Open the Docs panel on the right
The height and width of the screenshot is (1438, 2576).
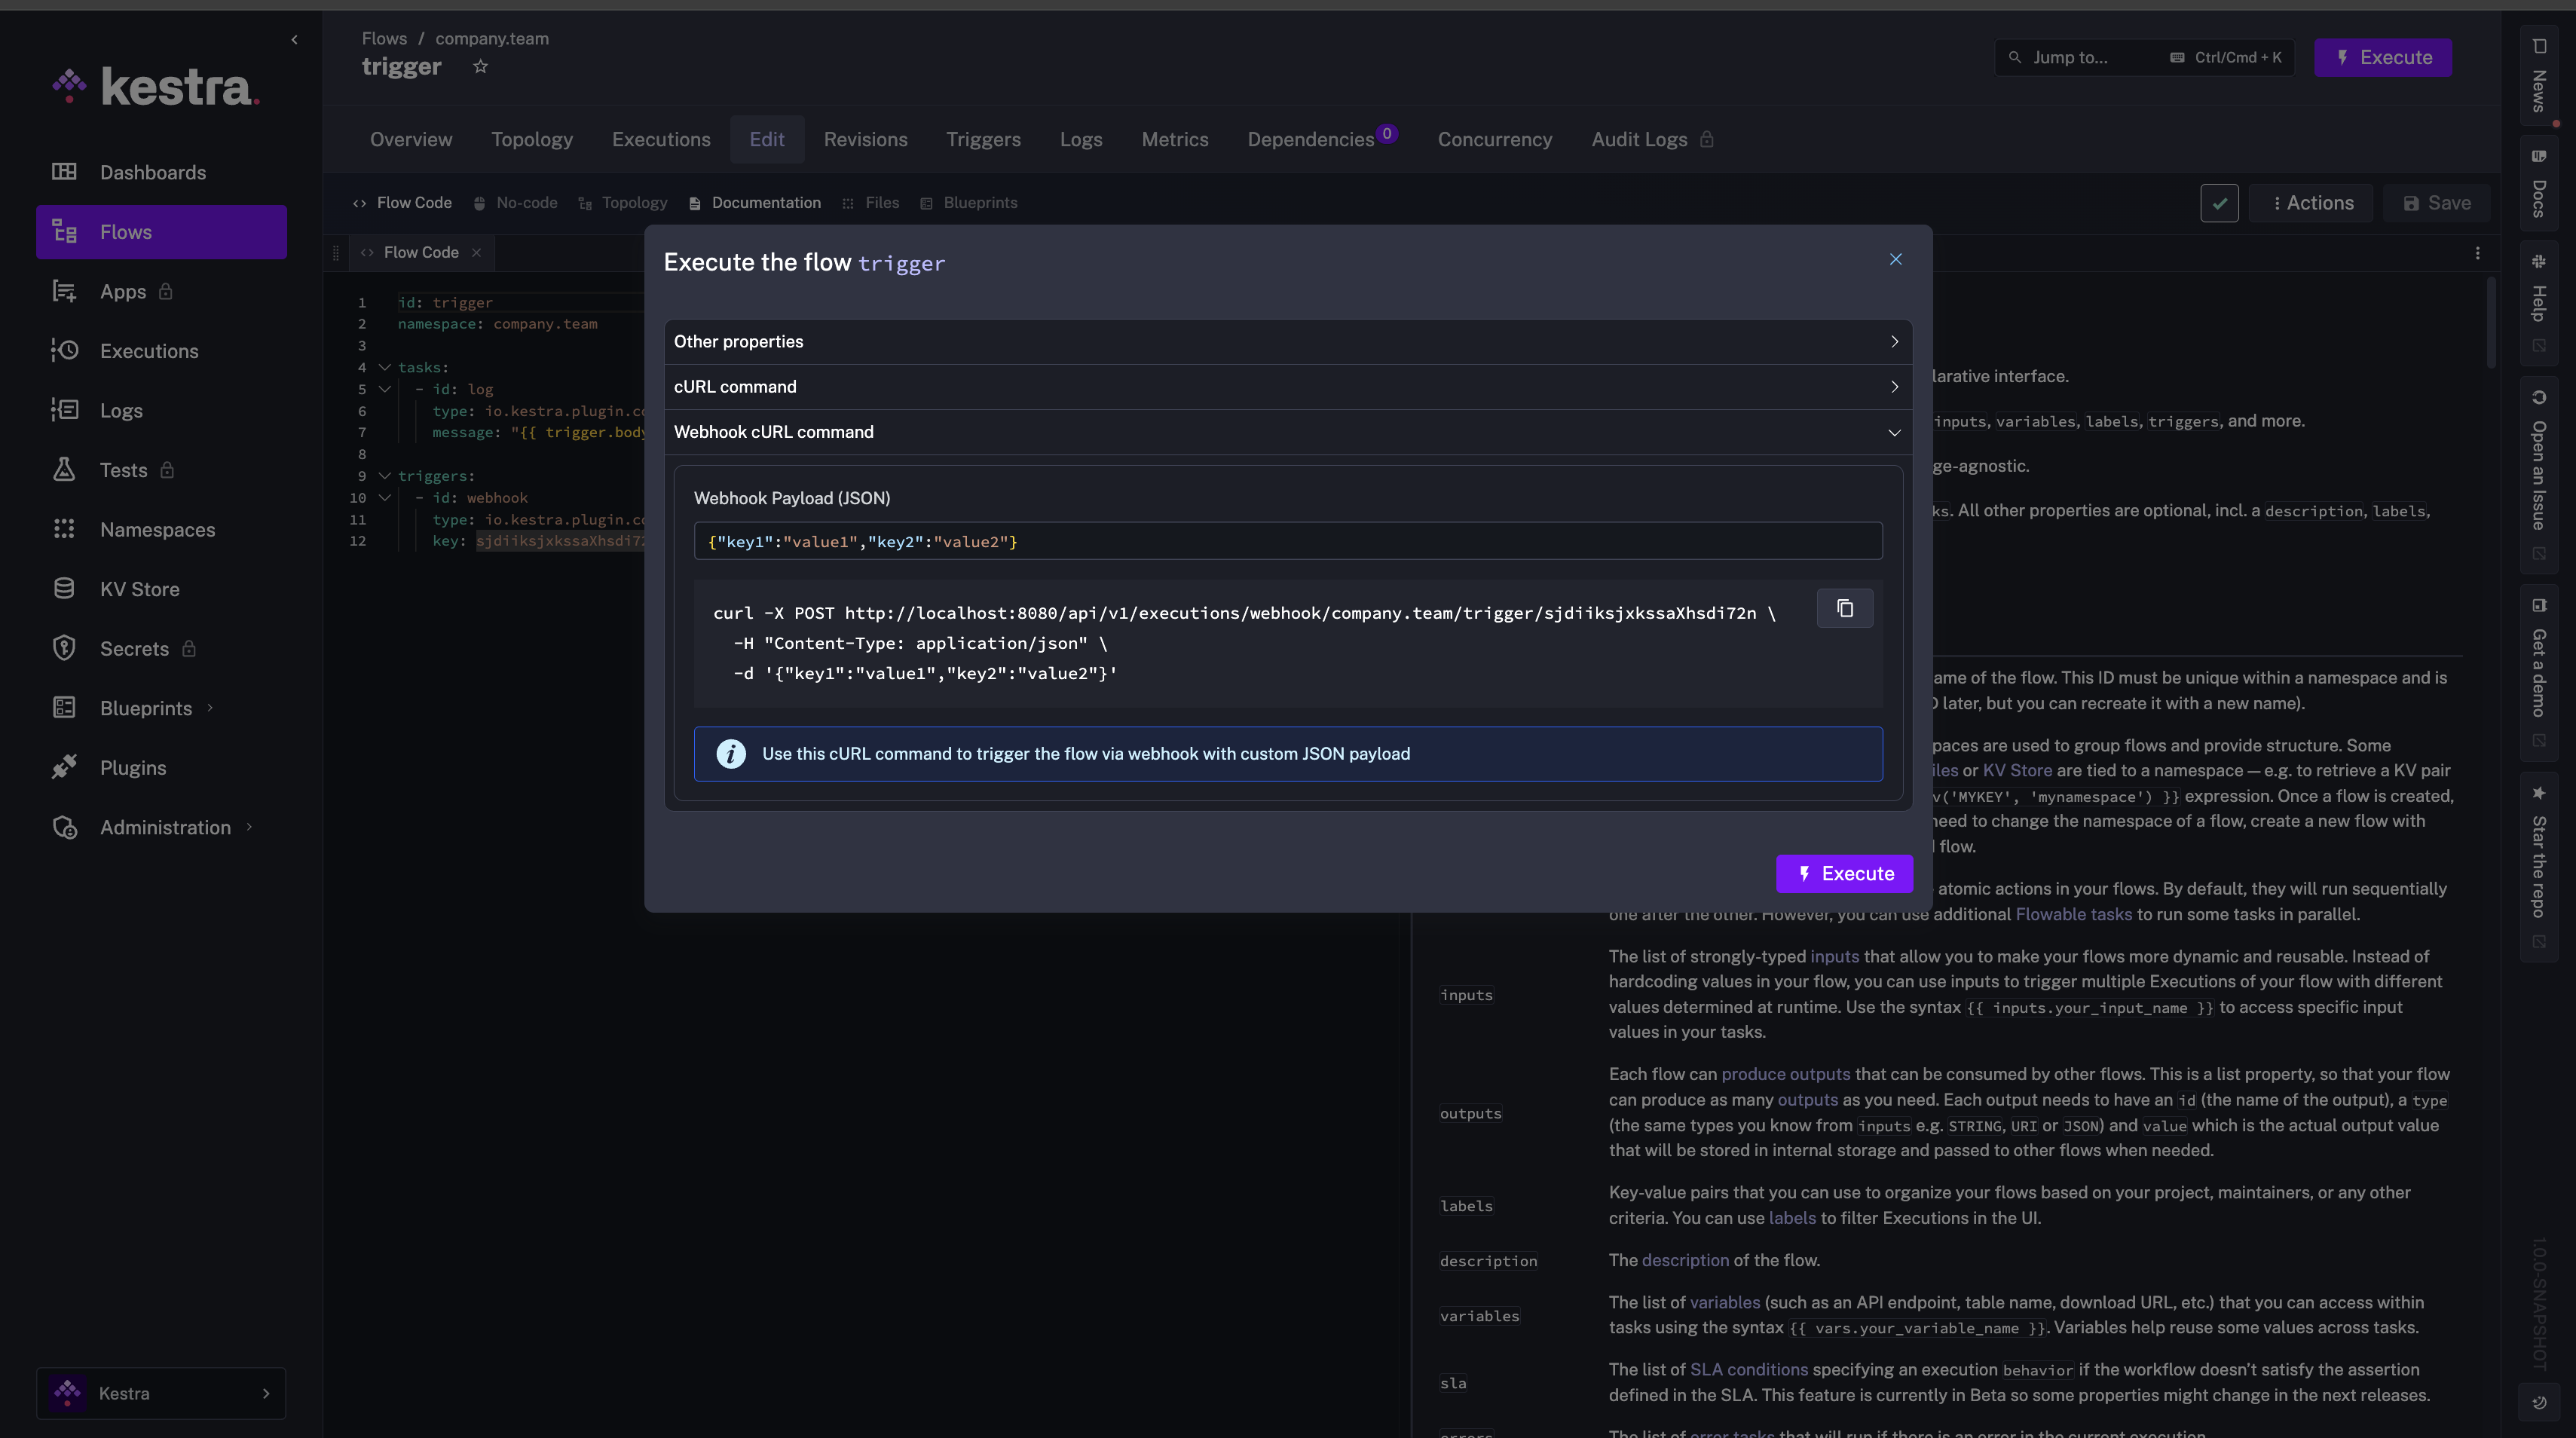[x=2539, y=182]
